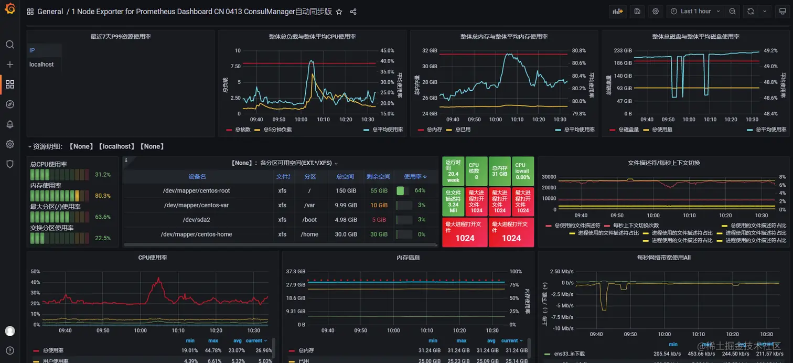The width and height of the screenshot is (793, 363).
Task: Click the General breadcrumb link
Action: tap(50, 12)
